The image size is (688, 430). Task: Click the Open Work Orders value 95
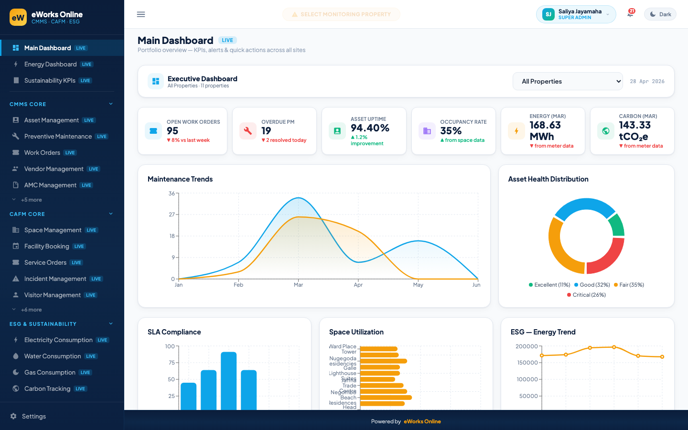click(x=172, y=131)
